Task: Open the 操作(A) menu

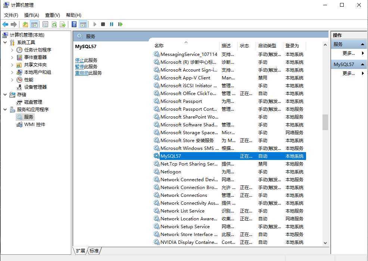Action: [31, 15]
